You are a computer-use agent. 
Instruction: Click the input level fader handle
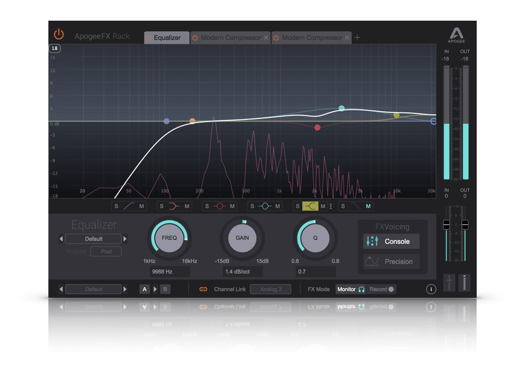click(446, 224)
